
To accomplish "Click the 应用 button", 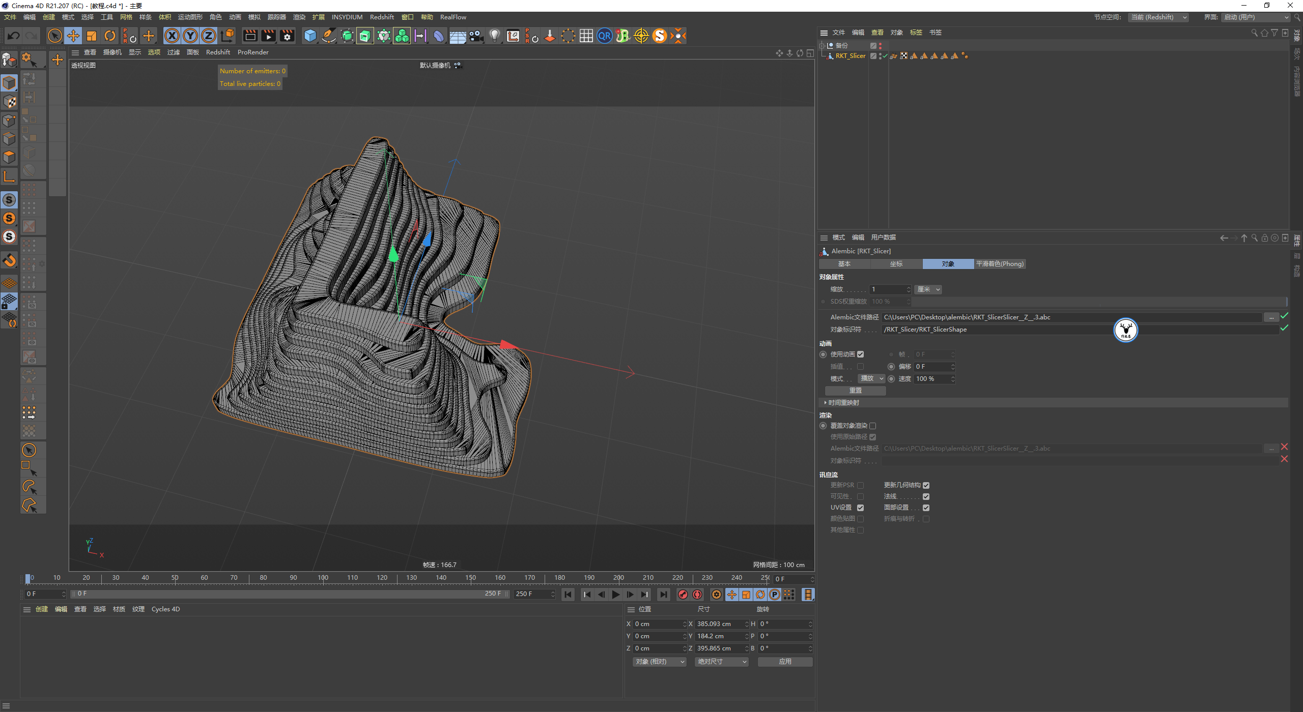I will tap(785, 662).
